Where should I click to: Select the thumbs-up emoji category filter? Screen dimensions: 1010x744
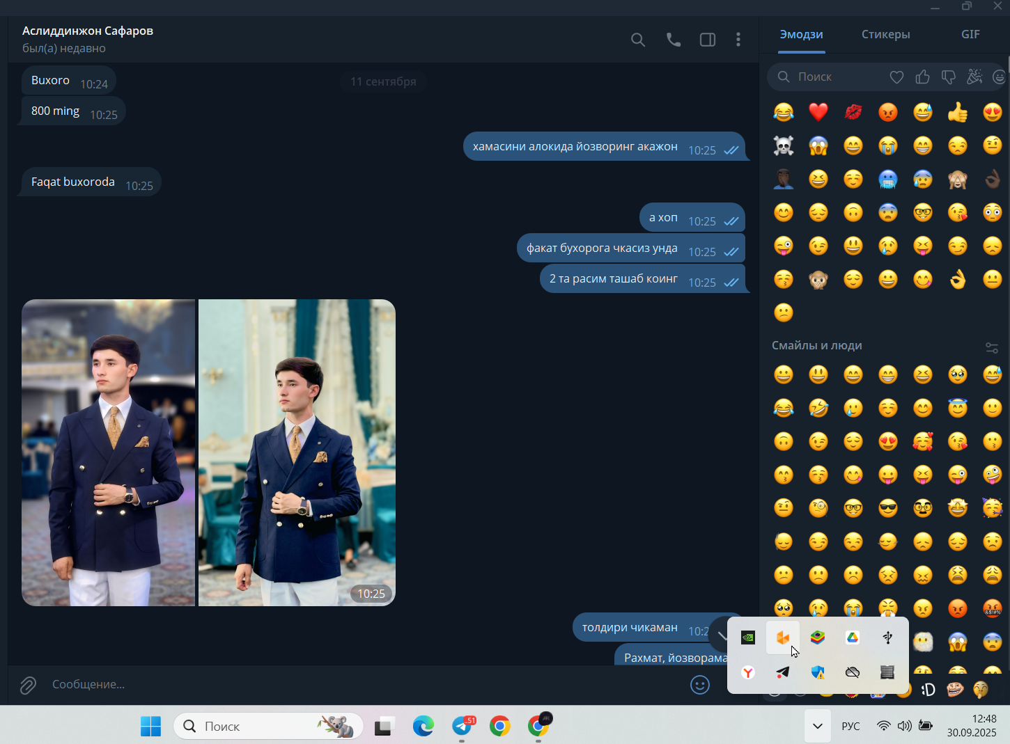(922, 77)
